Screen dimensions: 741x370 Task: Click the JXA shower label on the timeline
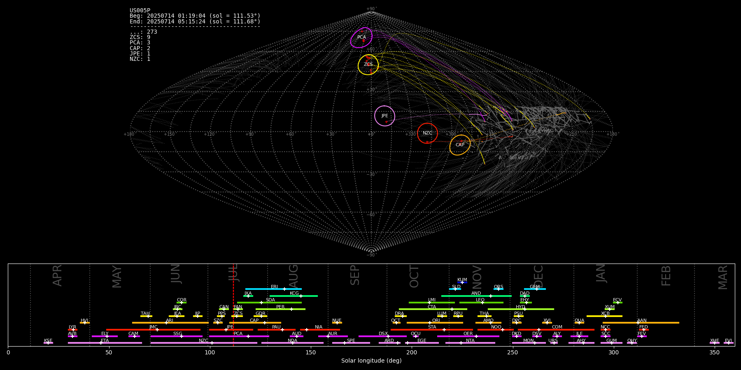pyautogui.click(x=248, y=294)
